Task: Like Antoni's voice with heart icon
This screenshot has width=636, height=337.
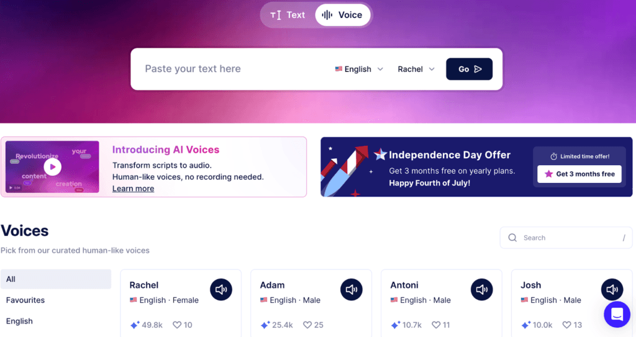Action: pyautogui.click(x=437, y=325)
